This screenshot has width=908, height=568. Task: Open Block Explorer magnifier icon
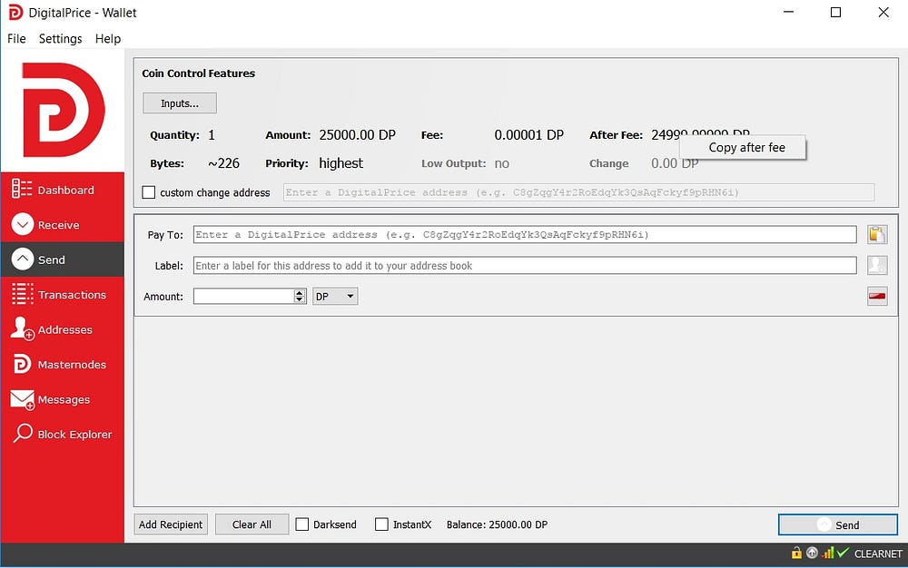pyautogui.click(x=23, y=433)
